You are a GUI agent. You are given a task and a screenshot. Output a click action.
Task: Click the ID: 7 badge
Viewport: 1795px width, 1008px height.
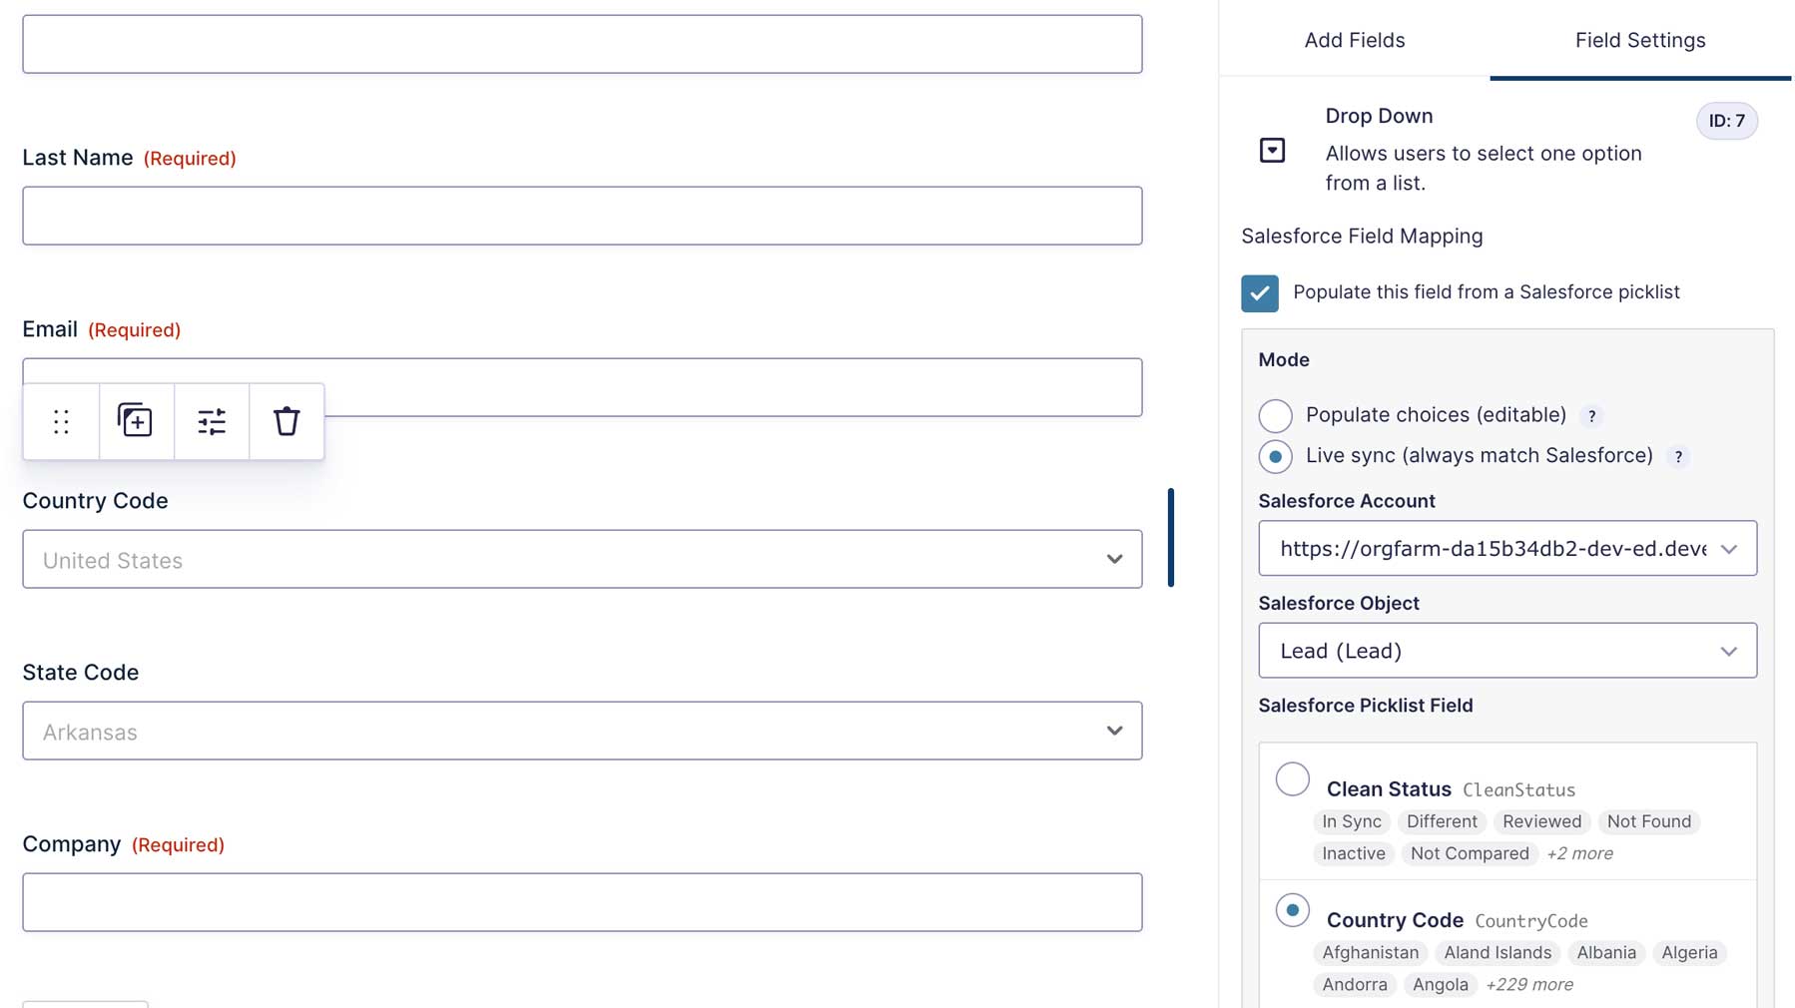pos(1726,121)
